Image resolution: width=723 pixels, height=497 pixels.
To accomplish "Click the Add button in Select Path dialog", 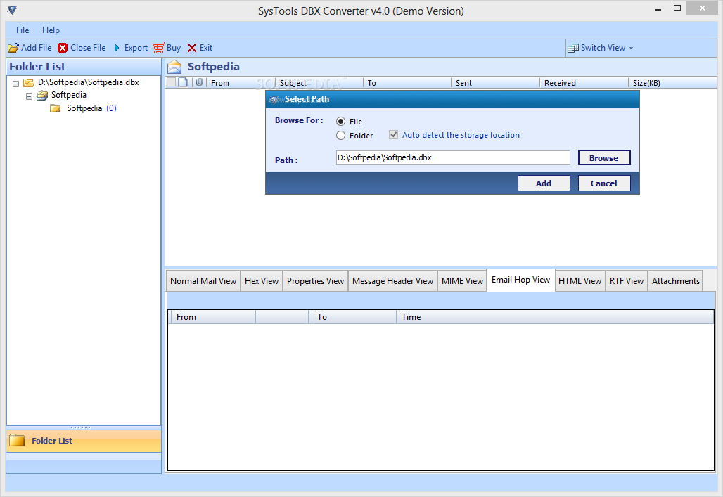I will 544,183.
